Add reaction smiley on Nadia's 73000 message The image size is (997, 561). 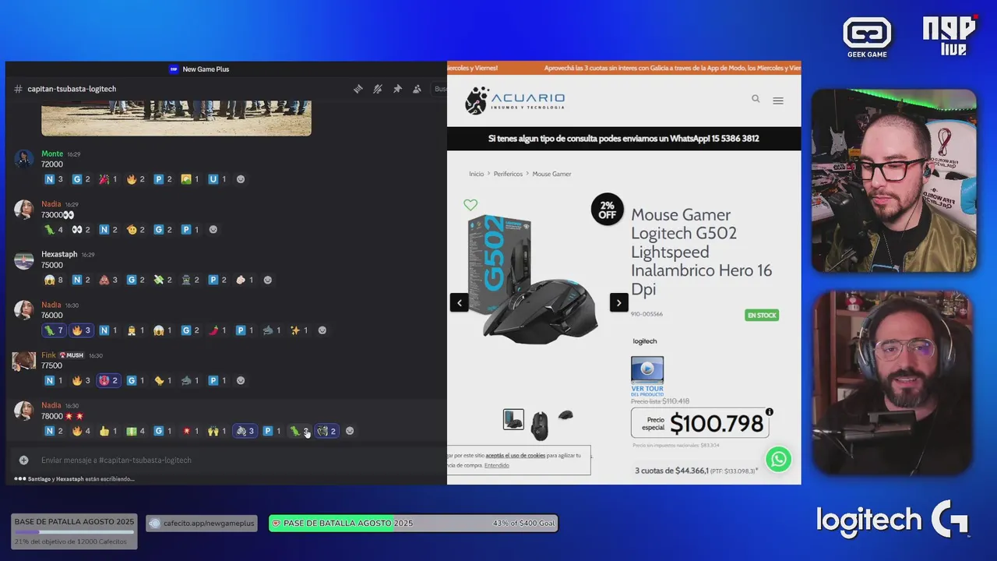[x=213, y=230]
